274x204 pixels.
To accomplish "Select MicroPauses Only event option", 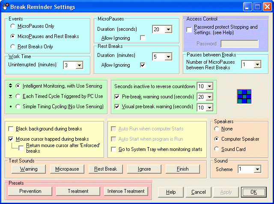I will (13, 26).
